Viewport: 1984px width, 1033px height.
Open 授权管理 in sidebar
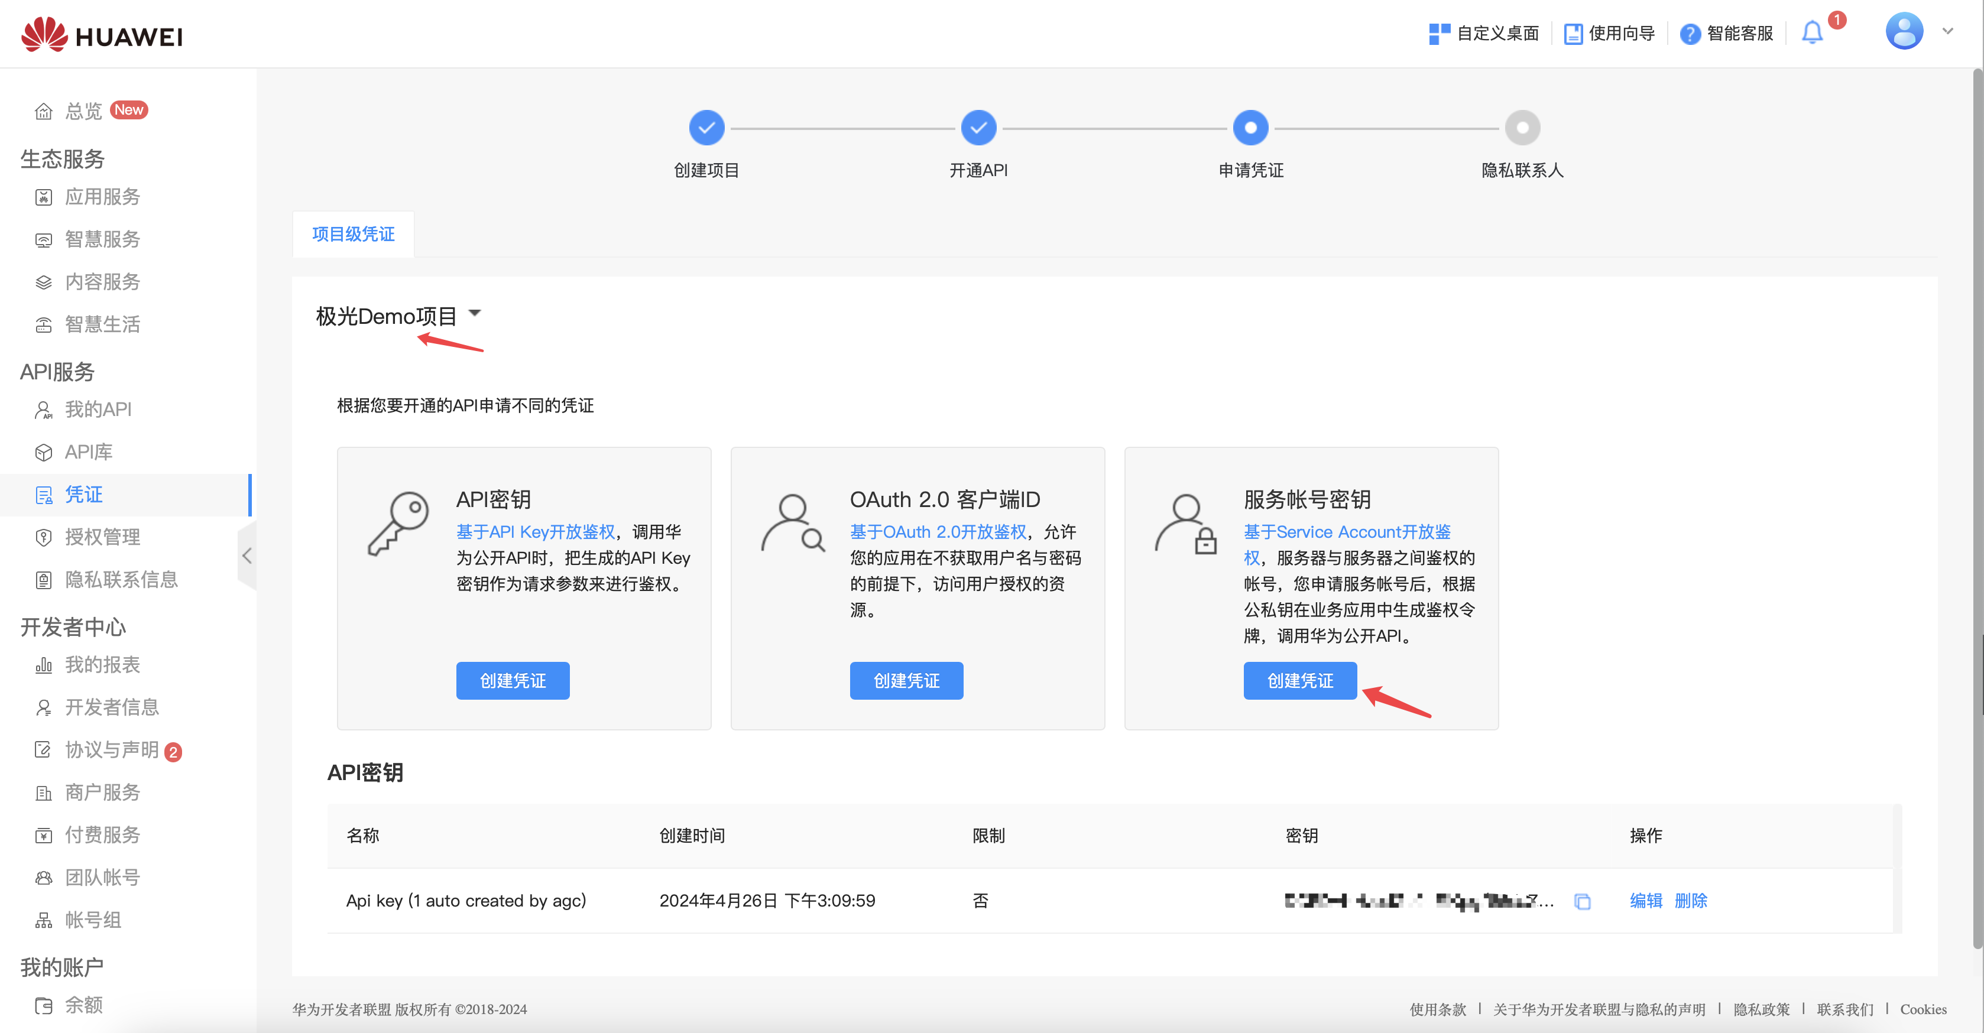(x=102, y=537)
